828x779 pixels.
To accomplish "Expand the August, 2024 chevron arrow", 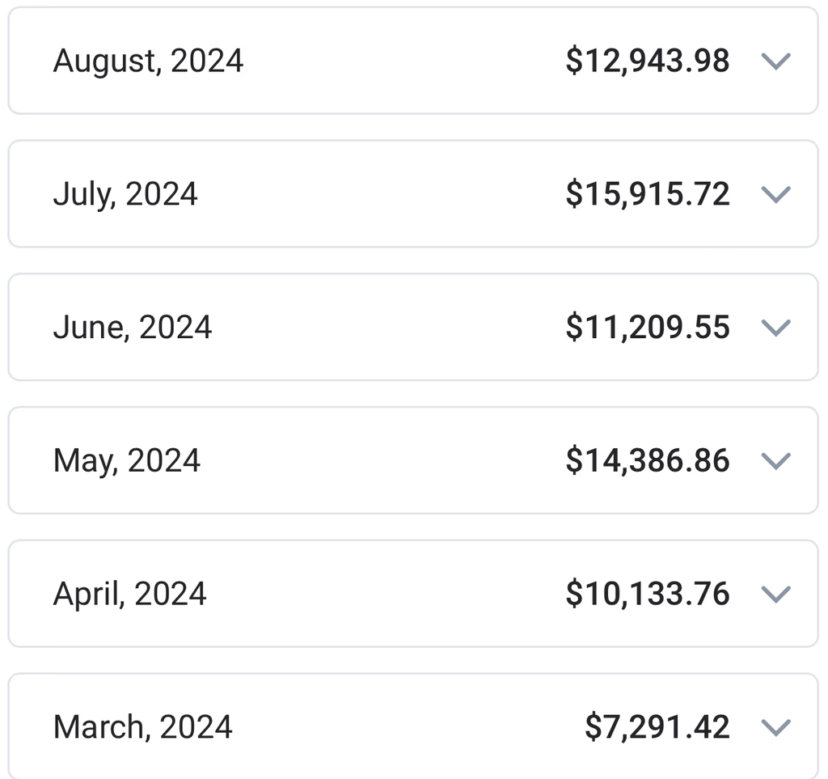I will point(775,61).
